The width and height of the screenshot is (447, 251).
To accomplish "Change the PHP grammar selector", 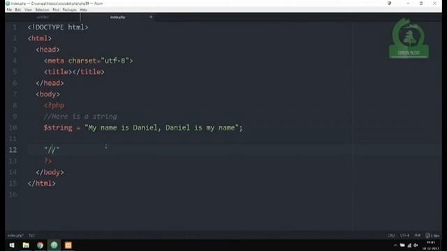I will point(418,236).
